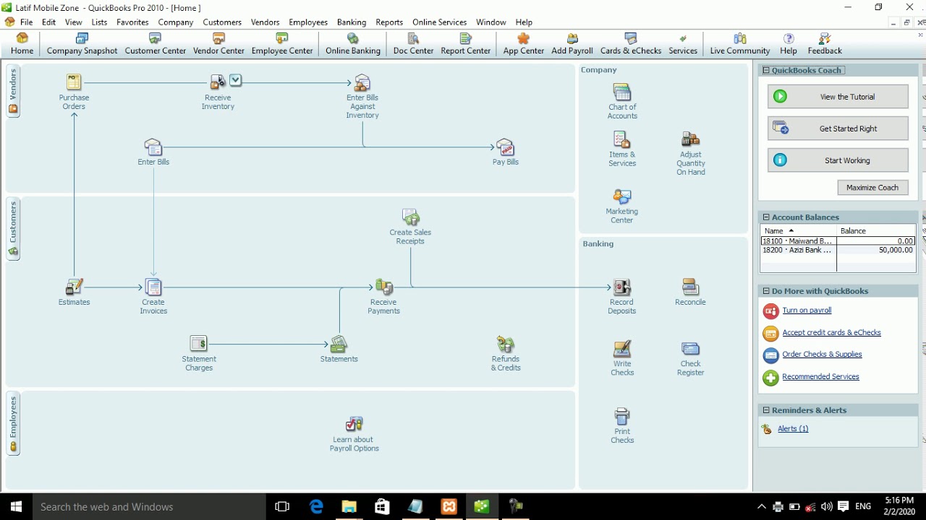Open Learn about Payroll Options

click(x=354, y=425)
